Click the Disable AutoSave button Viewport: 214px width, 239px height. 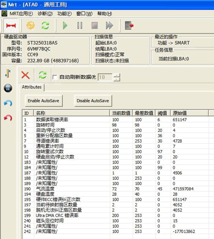coord(93,101)
